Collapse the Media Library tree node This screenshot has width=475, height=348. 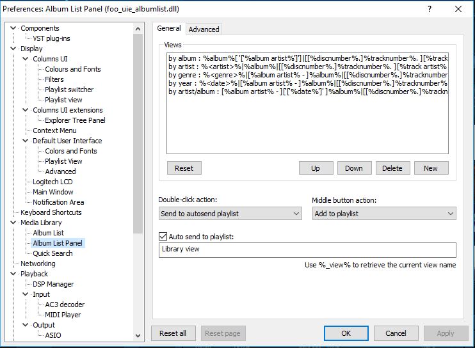(14, 223)
